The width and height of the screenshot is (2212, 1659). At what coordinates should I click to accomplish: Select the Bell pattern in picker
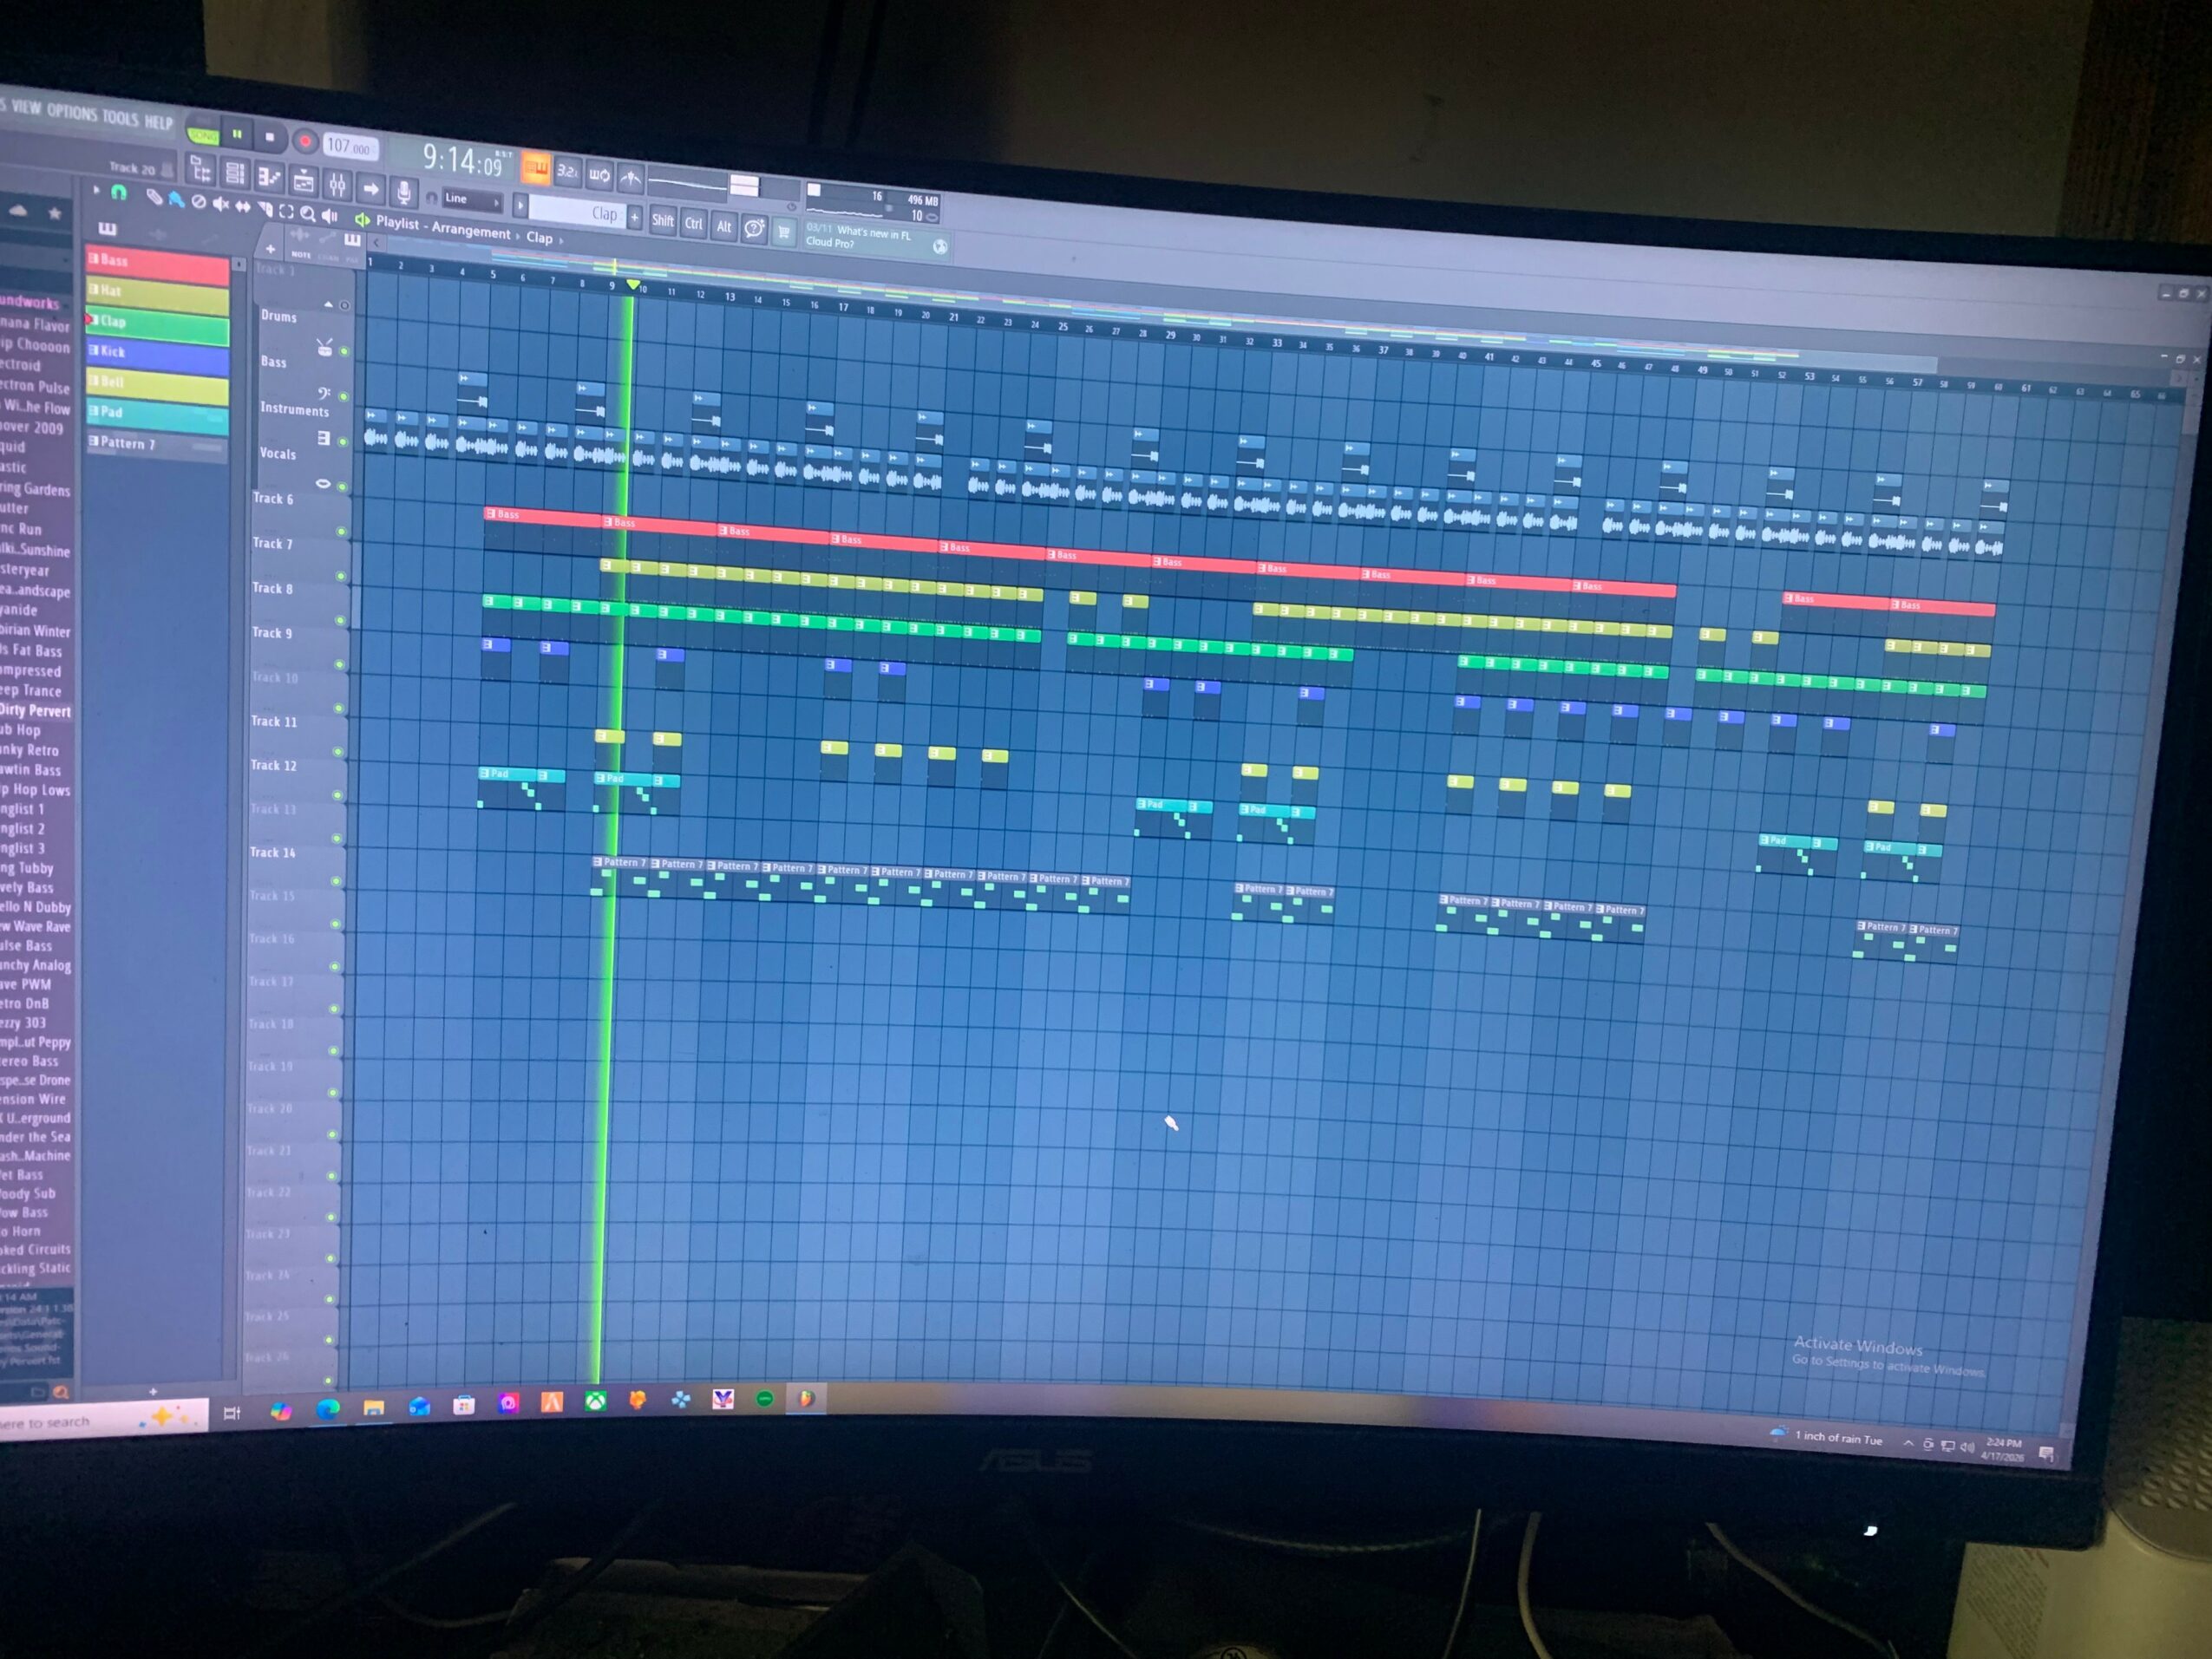click(157, 384)
